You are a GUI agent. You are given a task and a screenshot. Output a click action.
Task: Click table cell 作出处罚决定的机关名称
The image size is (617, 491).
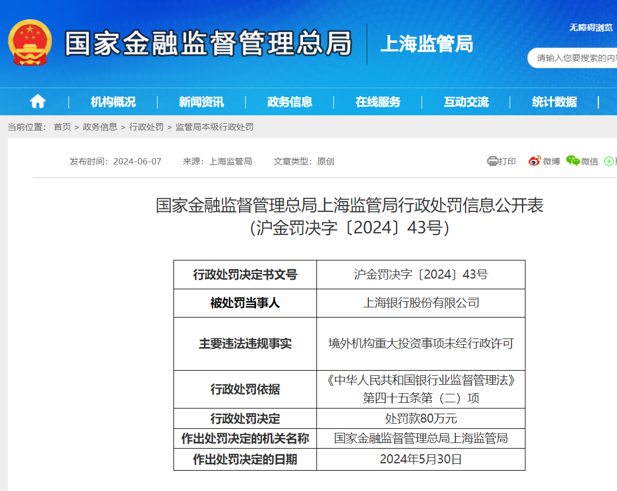(245, 438)
